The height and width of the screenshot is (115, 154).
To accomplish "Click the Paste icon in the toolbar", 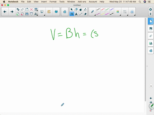I will 27,10.
